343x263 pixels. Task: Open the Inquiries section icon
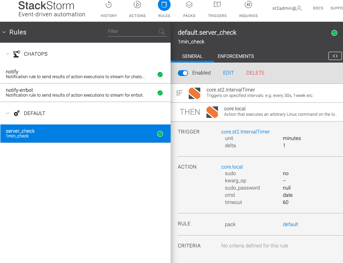coord(248,5)
